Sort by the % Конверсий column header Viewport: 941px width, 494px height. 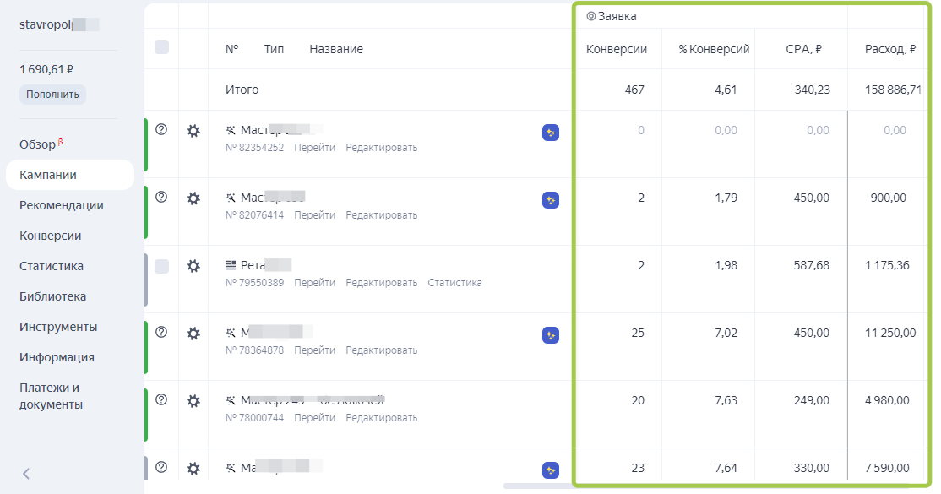point(714,49)
